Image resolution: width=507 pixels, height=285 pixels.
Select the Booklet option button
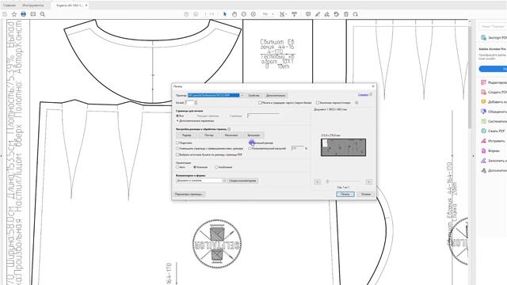[253, 135]
